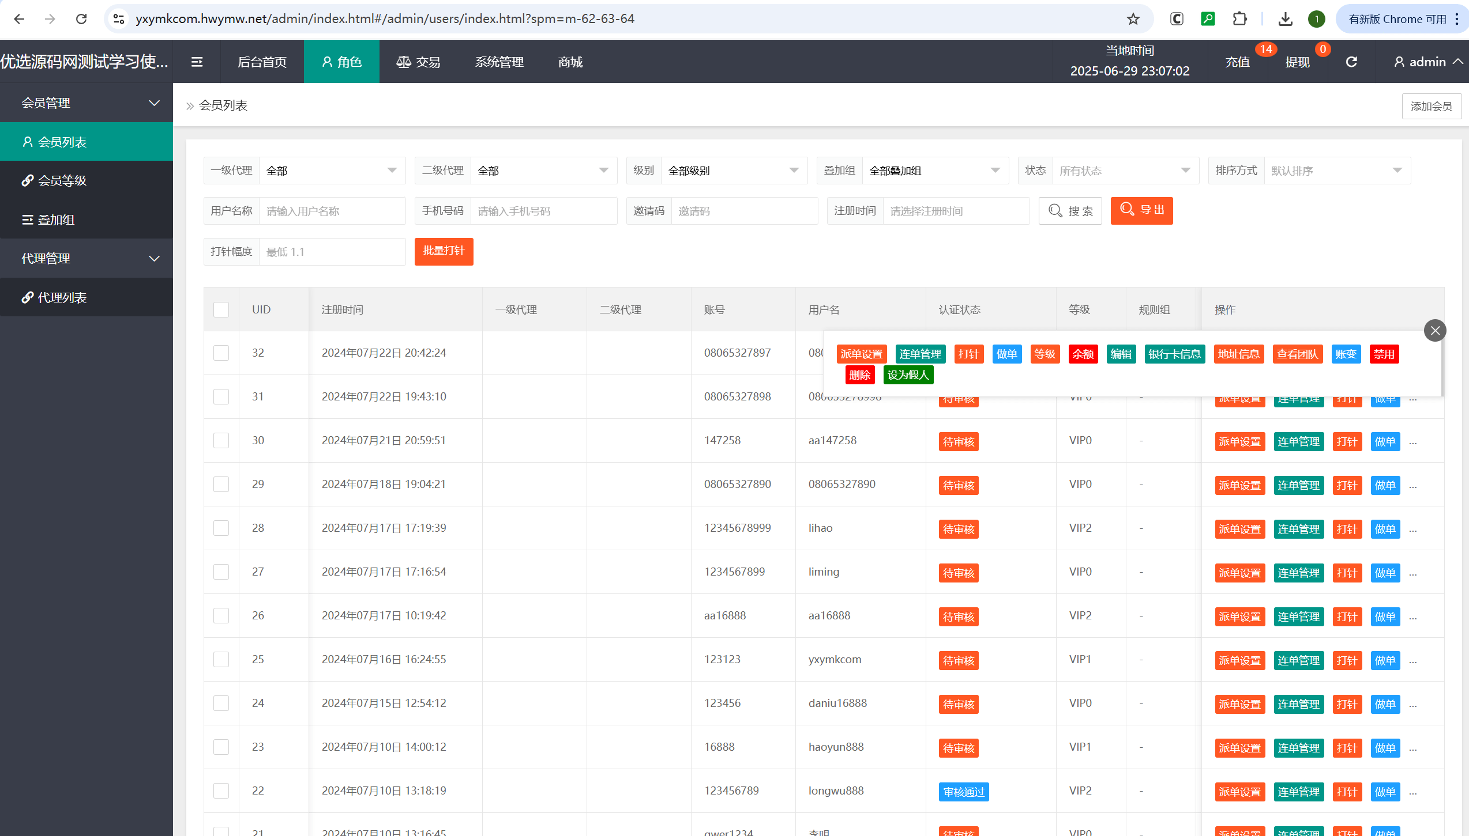Click the 用户名称 input field

click(332, 211)
